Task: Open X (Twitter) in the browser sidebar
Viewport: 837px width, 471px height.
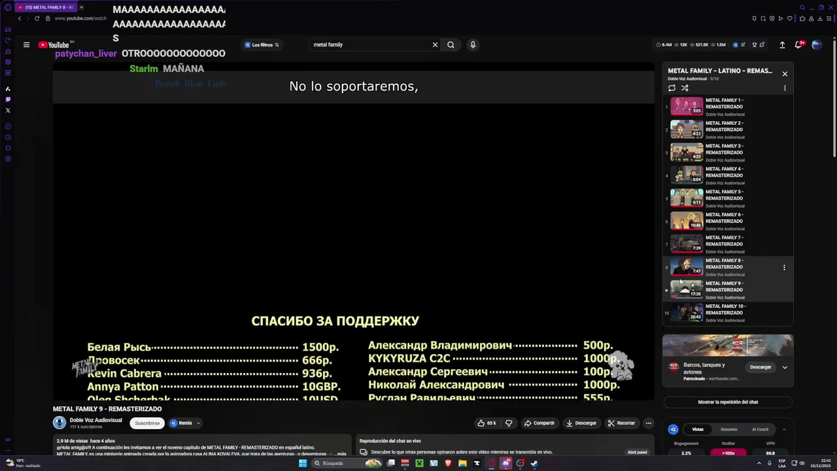Action: coord(8,110)
